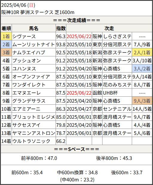Click the 指数 column header
Screen dimensions: 153x185
pos(61,28)
